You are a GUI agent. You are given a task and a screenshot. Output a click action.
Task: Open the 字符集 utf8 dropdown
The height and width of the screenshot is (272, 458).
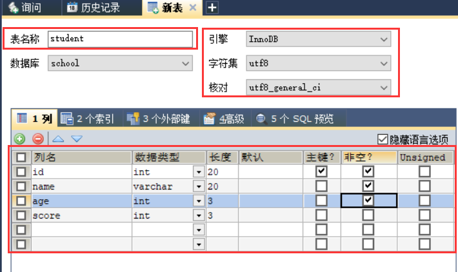point(319,63)
